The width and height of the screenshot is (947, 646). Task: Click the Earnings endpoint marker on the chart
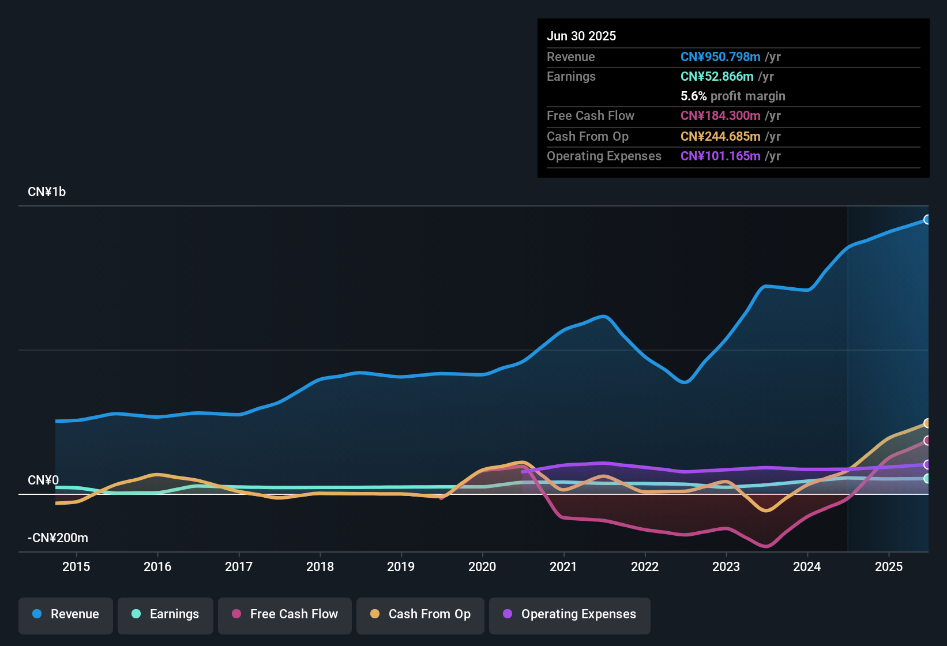coord(927,479)
